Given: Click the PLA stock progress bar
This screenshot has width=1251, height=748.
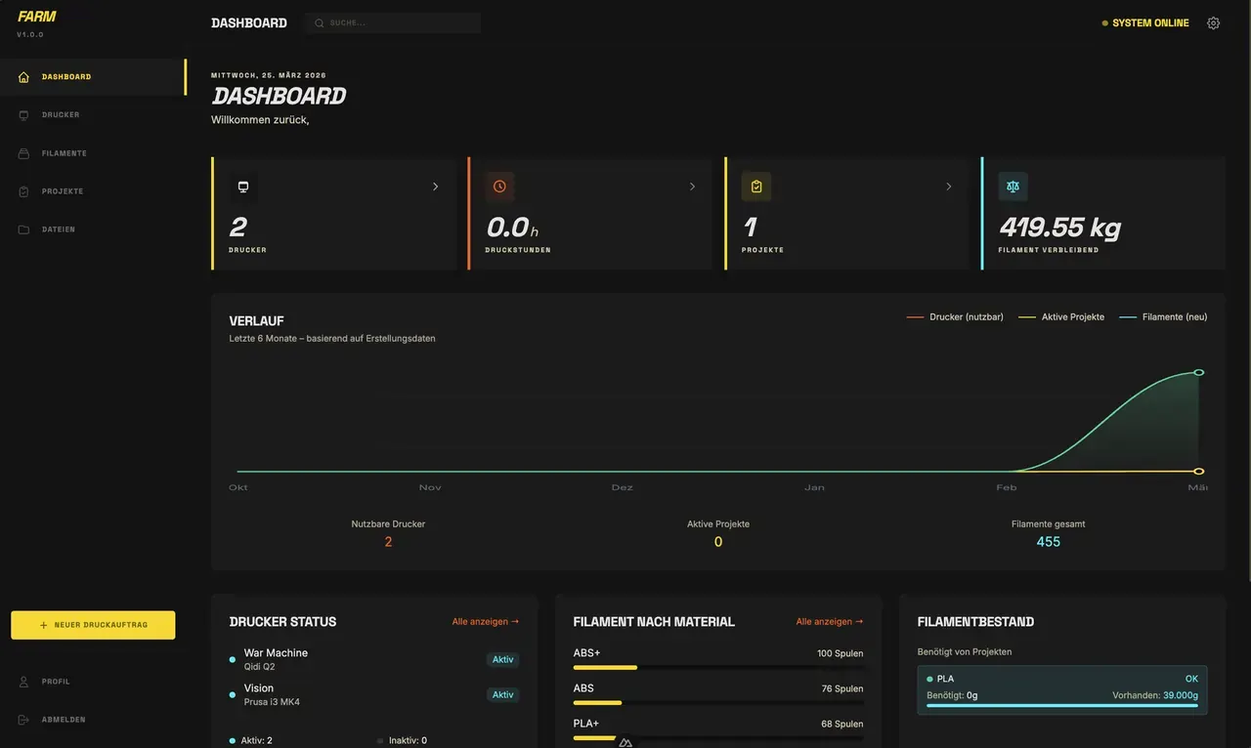Looking at the screenshot, I should (1062, 705).
